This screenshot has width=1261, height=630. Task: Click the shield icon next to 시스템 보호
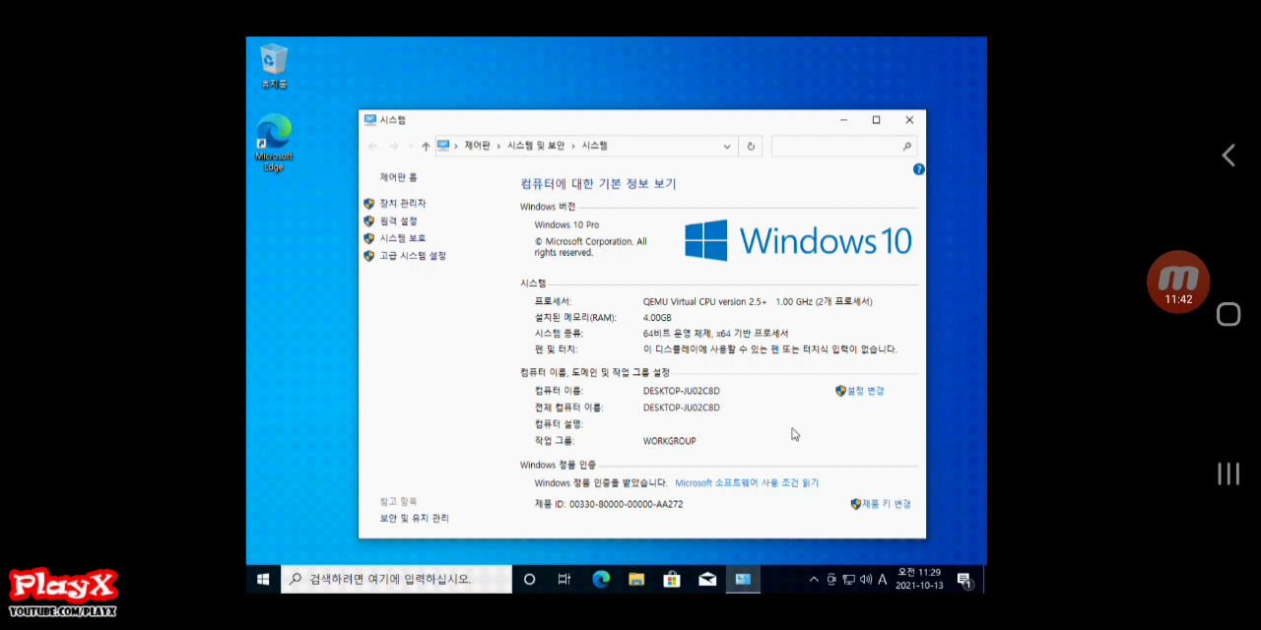(369, 238)
